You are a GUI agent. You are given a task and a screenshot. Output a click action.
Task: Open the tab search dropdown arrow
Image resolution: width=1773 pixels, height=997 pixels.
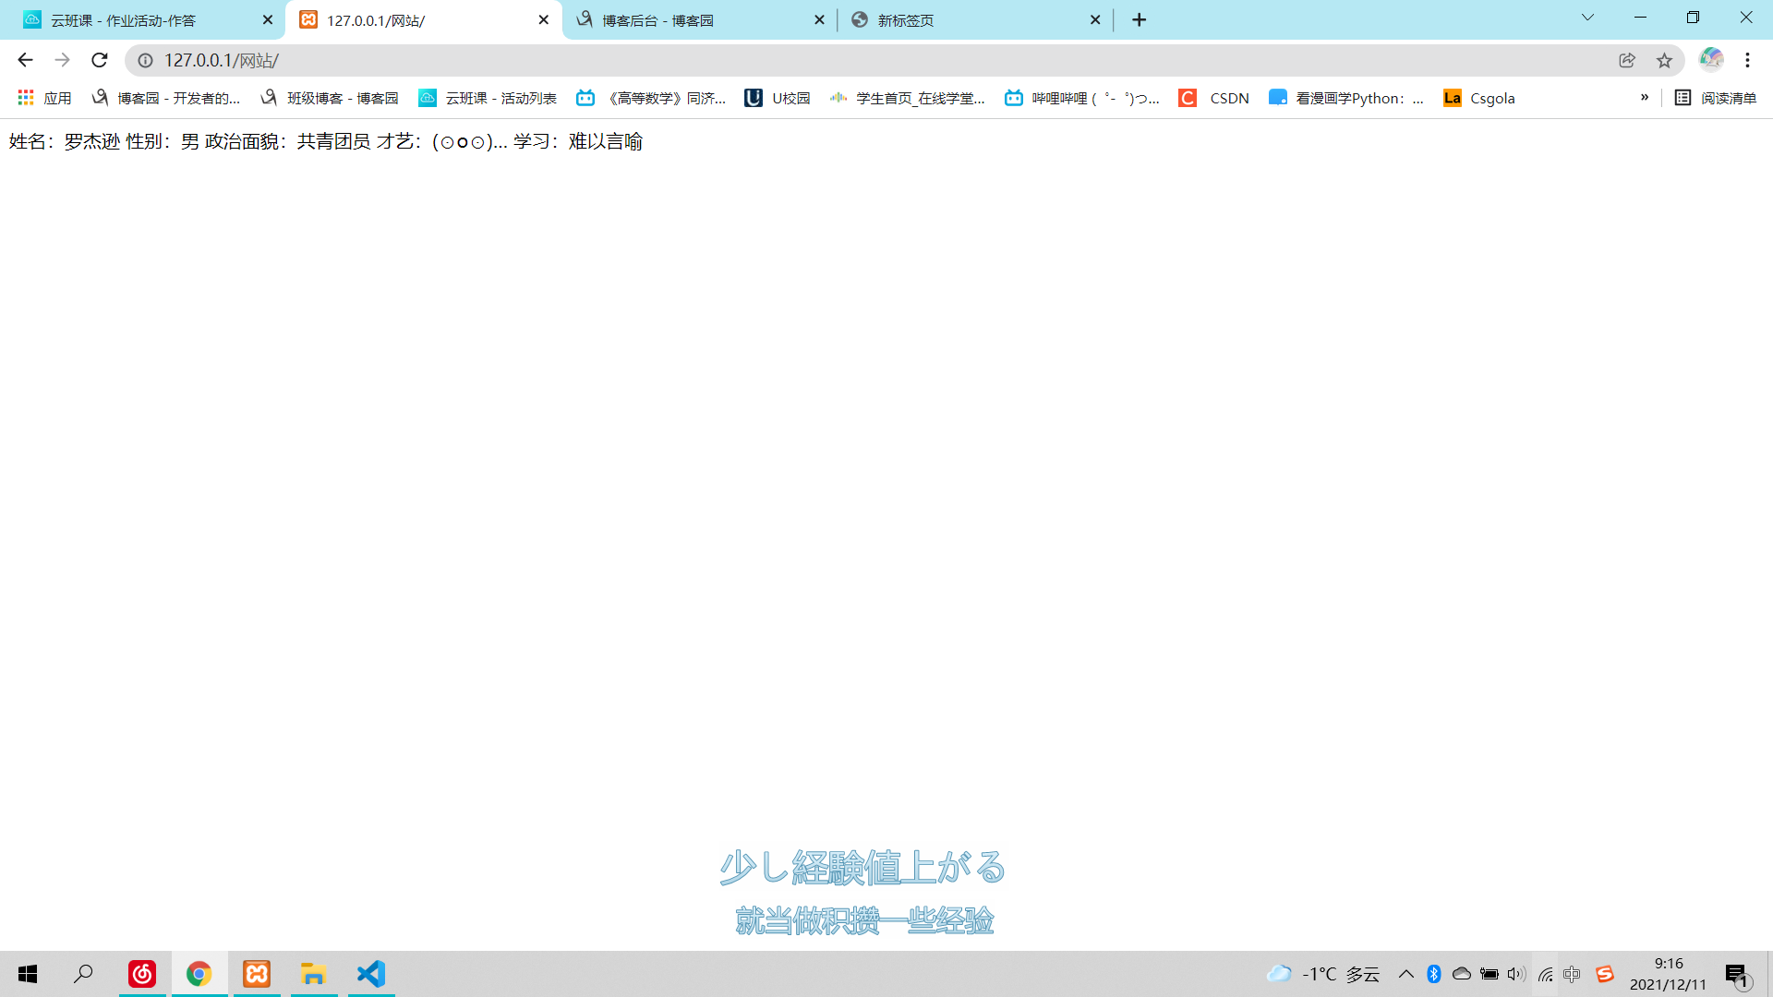1587,18
